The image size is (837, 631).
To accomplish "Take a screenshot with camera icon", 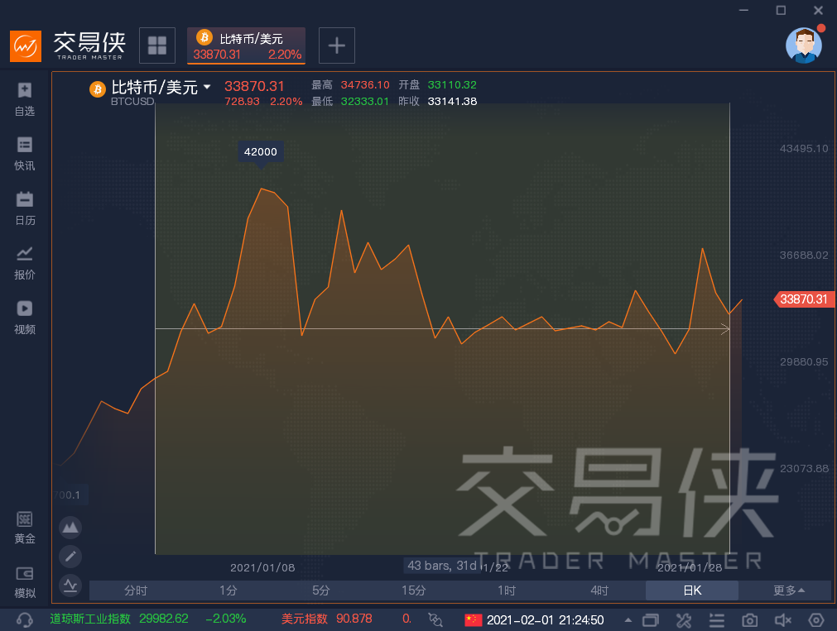I will click(750, 620).
